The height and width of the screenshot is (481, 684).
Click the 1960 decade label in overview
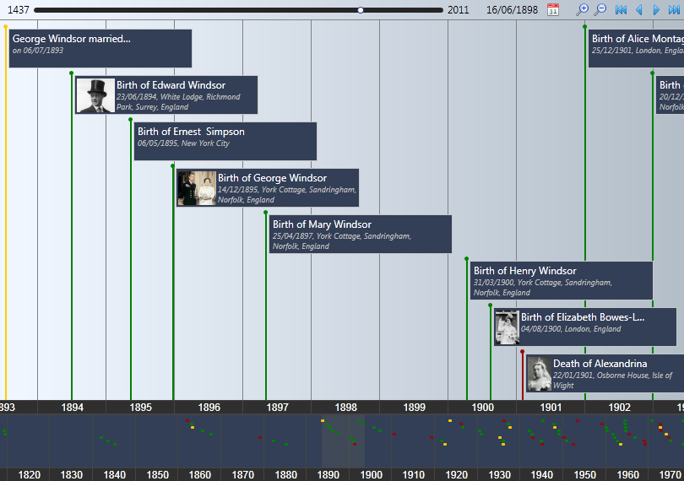pos(627,474)
